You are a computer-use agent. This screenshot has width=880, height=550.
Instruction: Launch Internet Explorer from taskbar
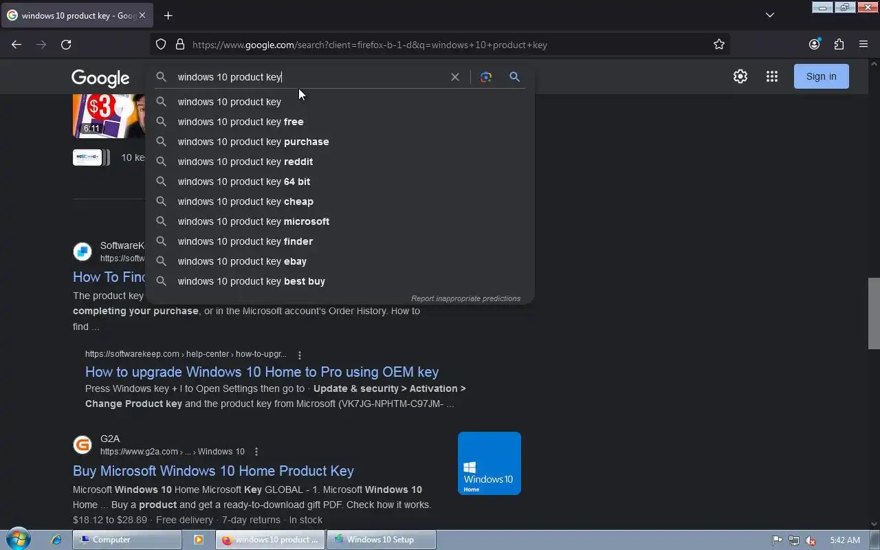(x=56, y=540)
